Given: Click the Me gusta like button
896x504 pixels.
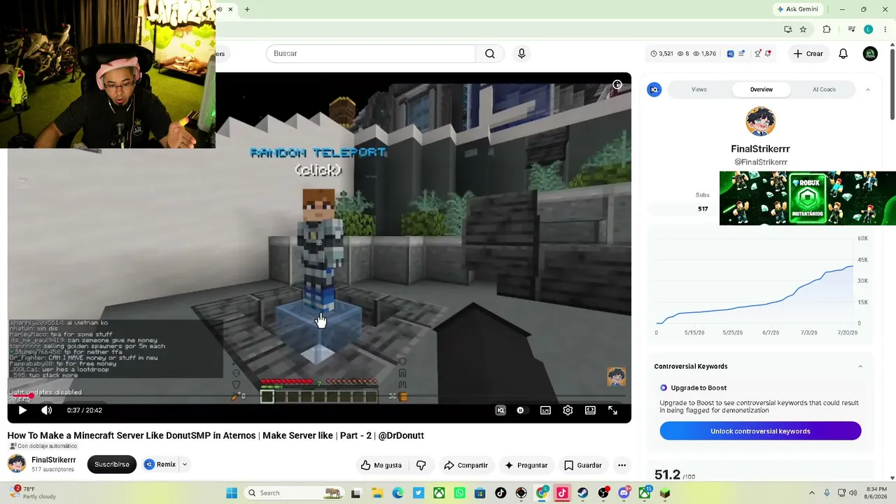Looking at the screenshot, I should (381, 465).
